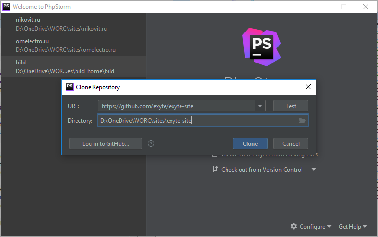Image resolution: width=378 pixels, height=237 pixels.
Task: Open the Get Help menu
Action: pos(353,227)
